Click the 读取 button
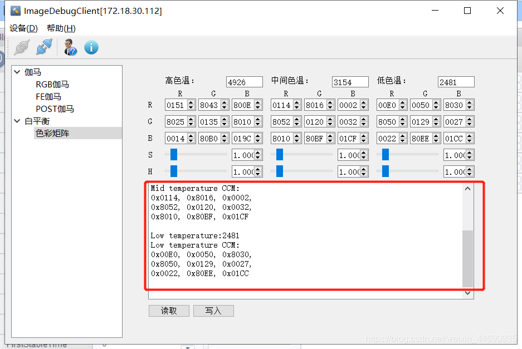Screen dimensions: 522x349 [169, 311]
